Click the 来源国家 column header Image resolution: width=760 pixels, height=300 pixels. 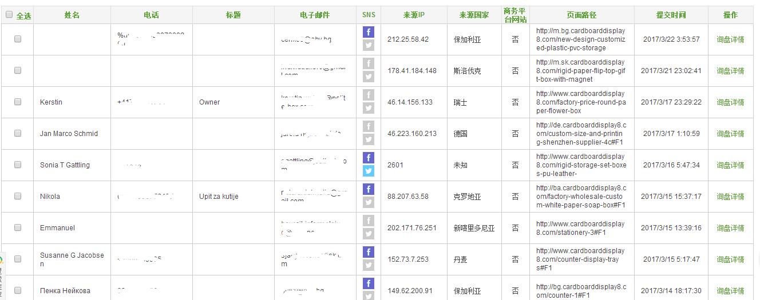474,15
